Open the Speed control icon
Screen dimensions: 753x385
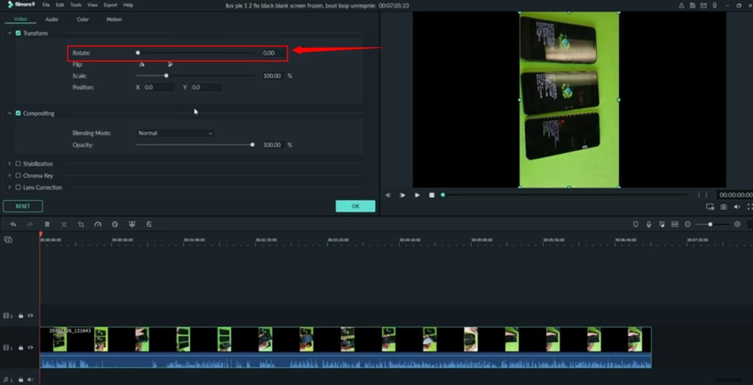tap(98, 224)
